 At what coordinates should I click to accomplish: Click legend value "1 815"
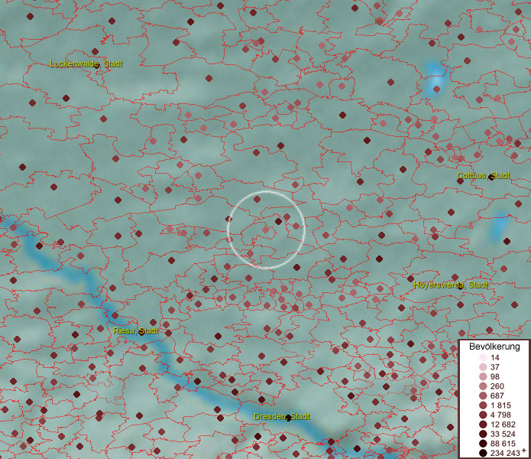500,405
